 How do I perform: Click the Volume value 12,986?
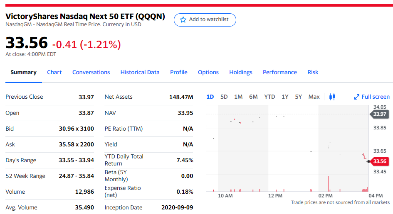[84, 192]
